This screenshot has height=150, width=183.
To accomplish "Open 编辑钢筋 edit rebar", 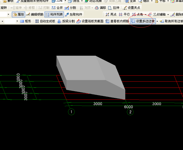I will [35, 15].
